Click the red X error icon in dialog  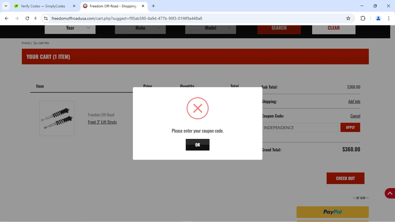click(x=197, y=108)
